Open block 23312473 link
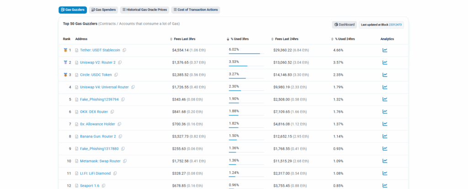This screenshot has width=468, height=189. pos(395,25)
